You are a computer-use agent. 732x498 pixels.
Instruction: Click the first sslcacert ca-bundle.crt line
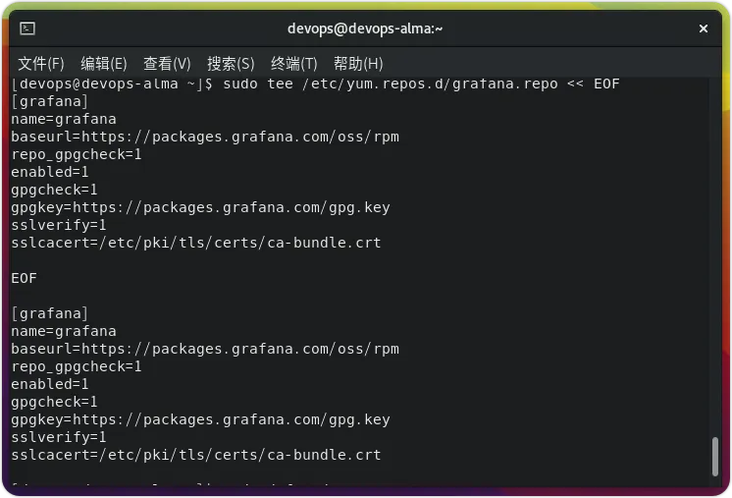pyautogui.click(x=196, y=243)
